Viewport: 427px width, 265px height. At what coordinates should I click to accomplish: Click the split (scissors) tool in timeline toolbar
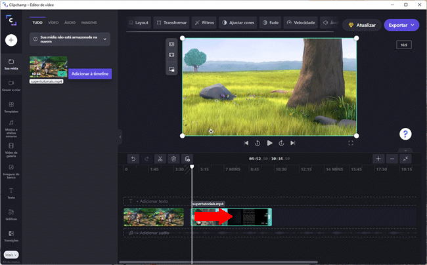point(160,158)
